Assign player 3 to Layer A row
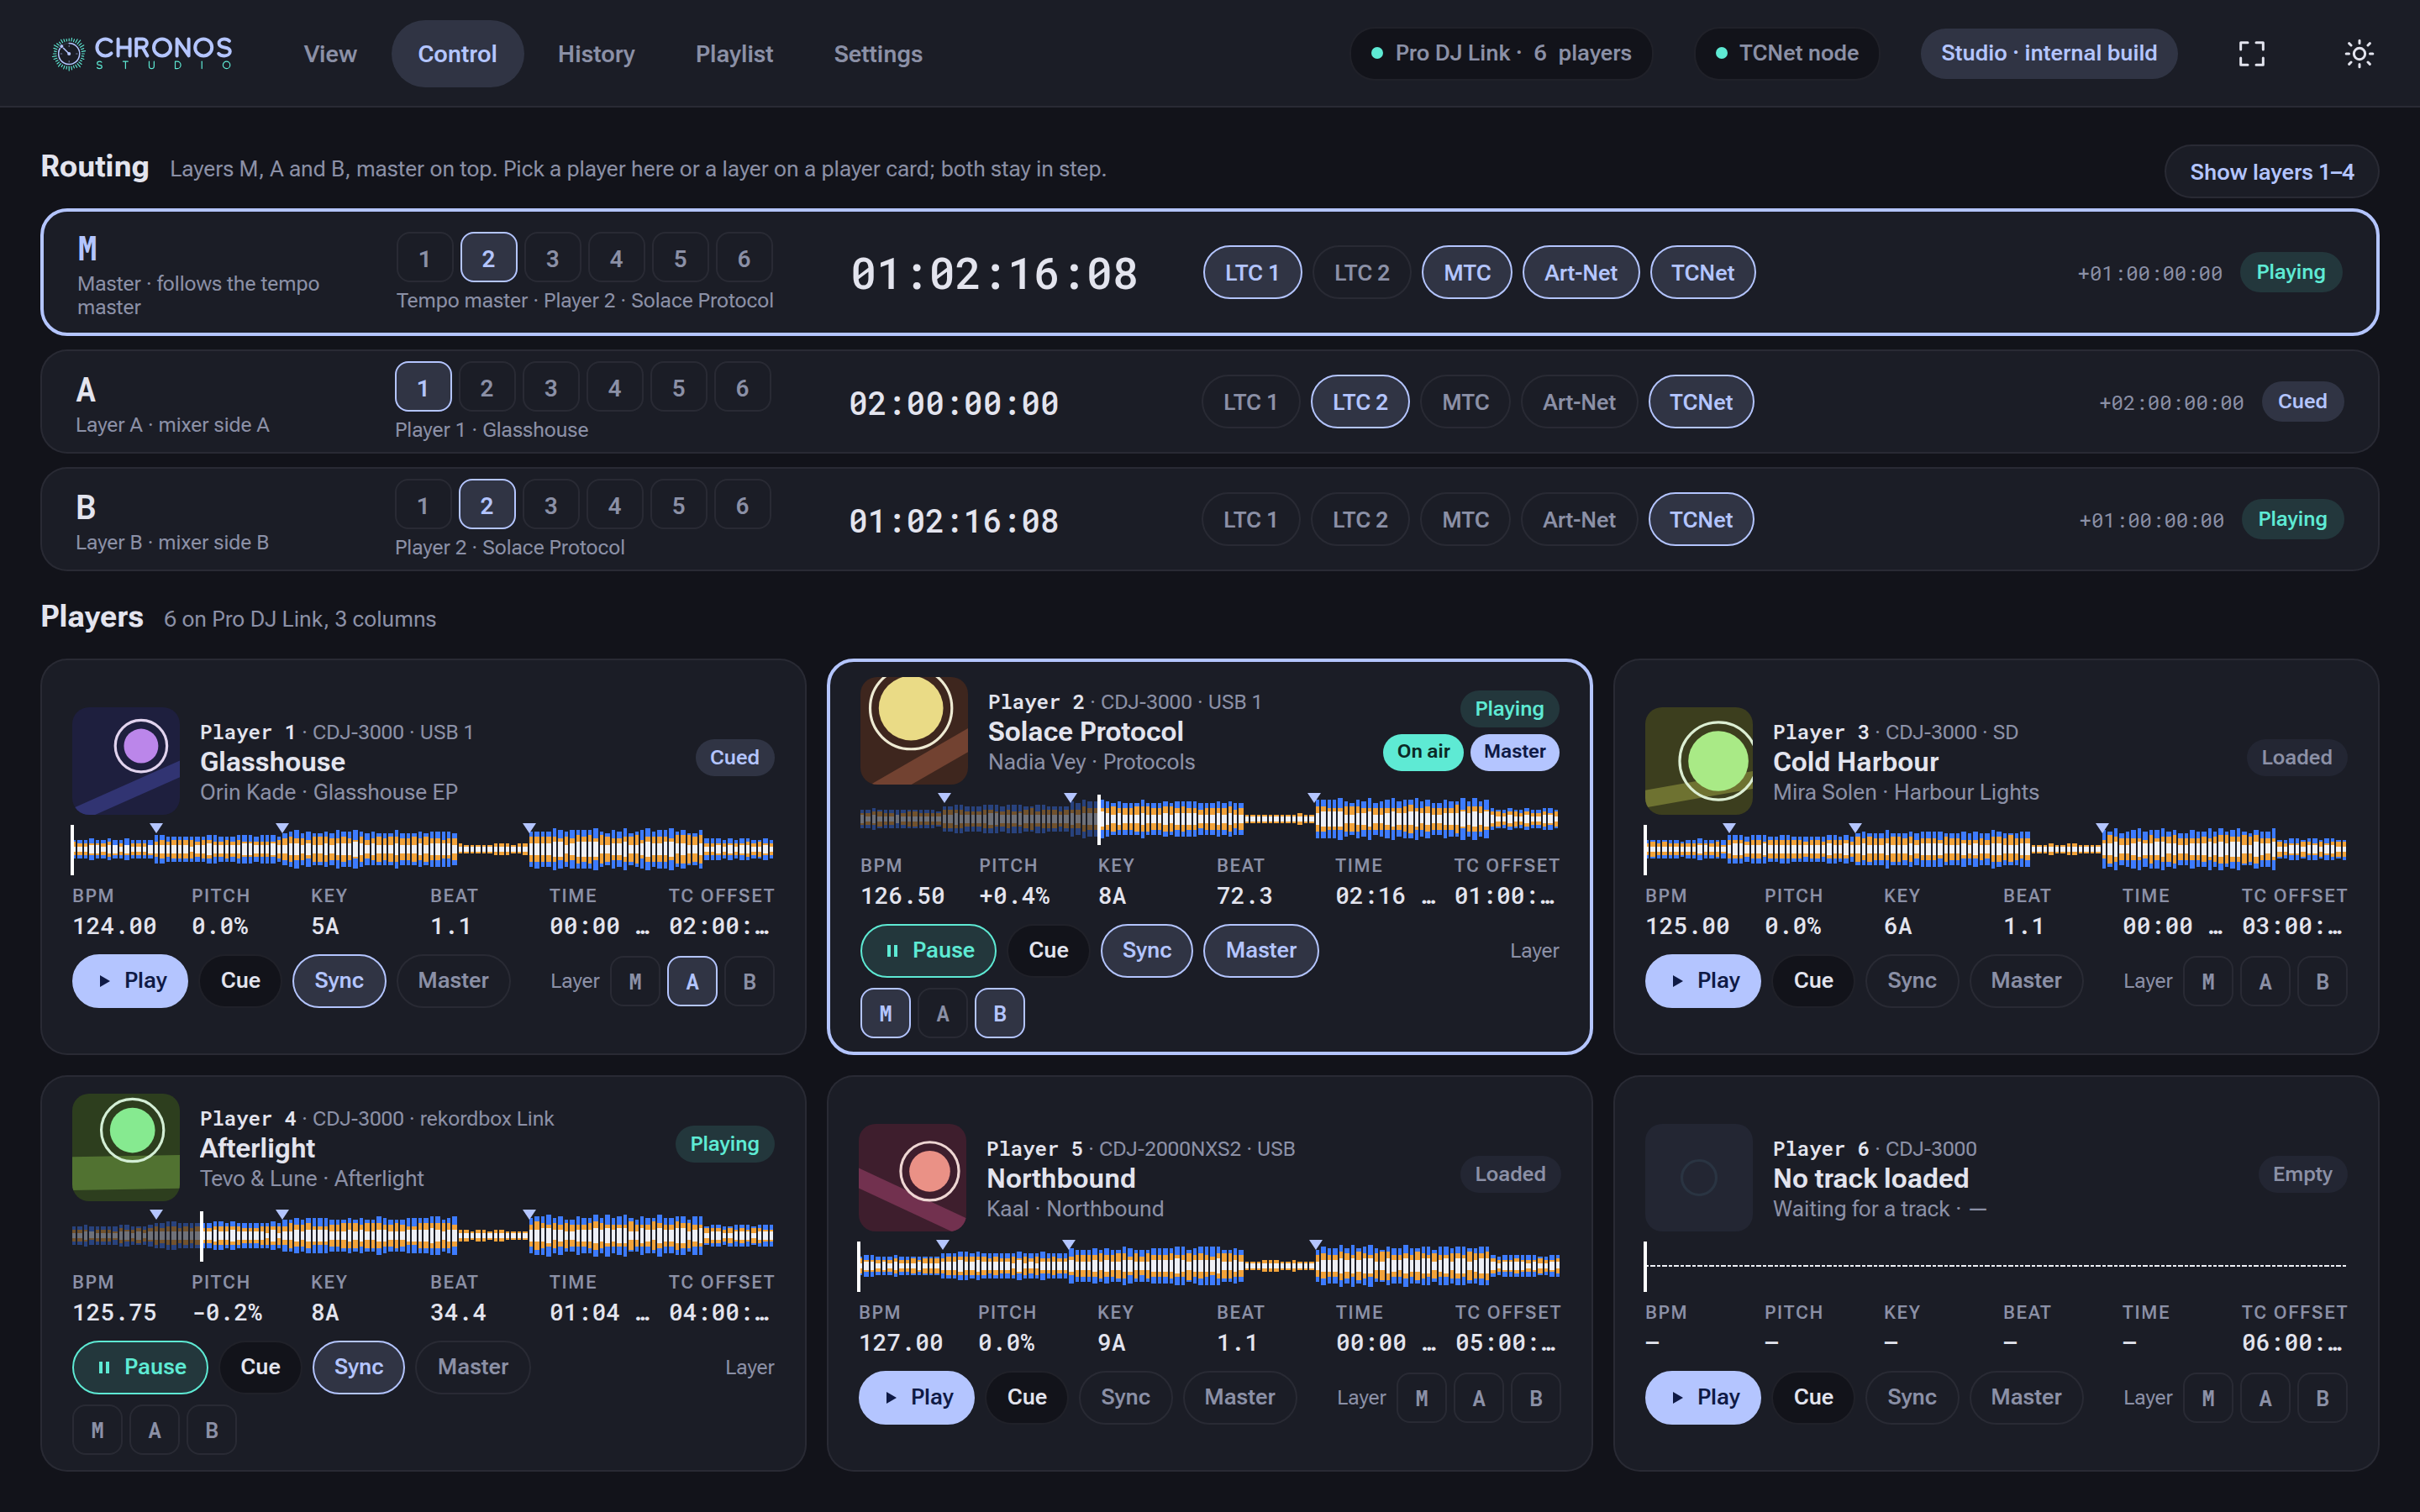 550,387
